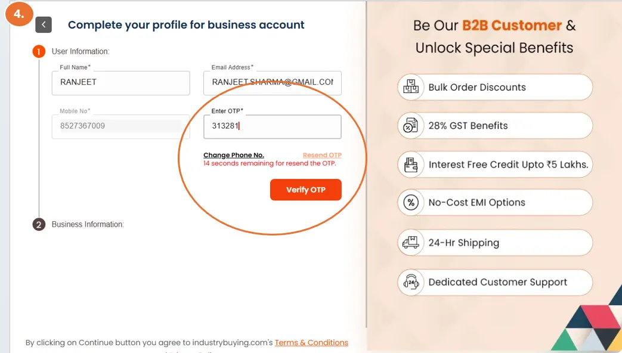Click the Resend OTP link
Image resolution: width=622 pixels, height=353 pixels.
[x=322, y=155]
